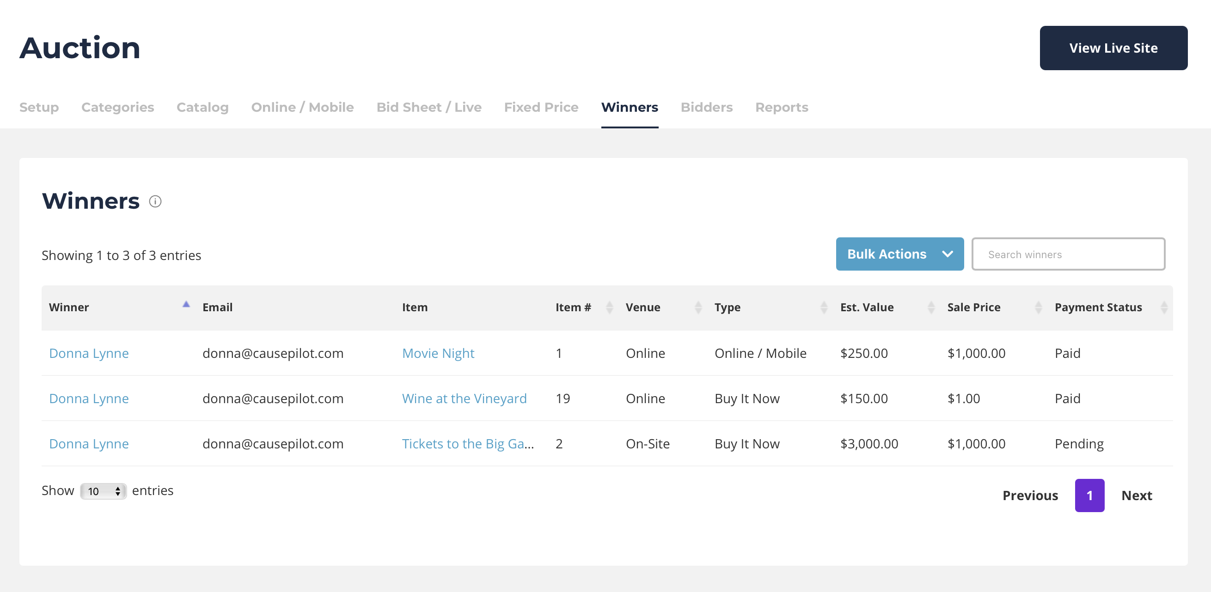Click the info icon beside Winners heading
Image resolution: width=1211 pixels, height=592 pixels.
tap(155, 201)
